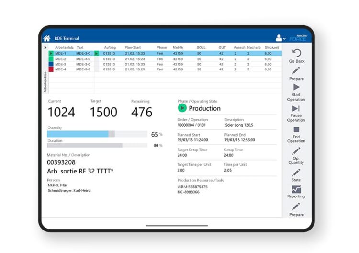The height and width of the screenshot is (253, 359).
Task: Open the Reporting chart icon
Action: (296, 189)
